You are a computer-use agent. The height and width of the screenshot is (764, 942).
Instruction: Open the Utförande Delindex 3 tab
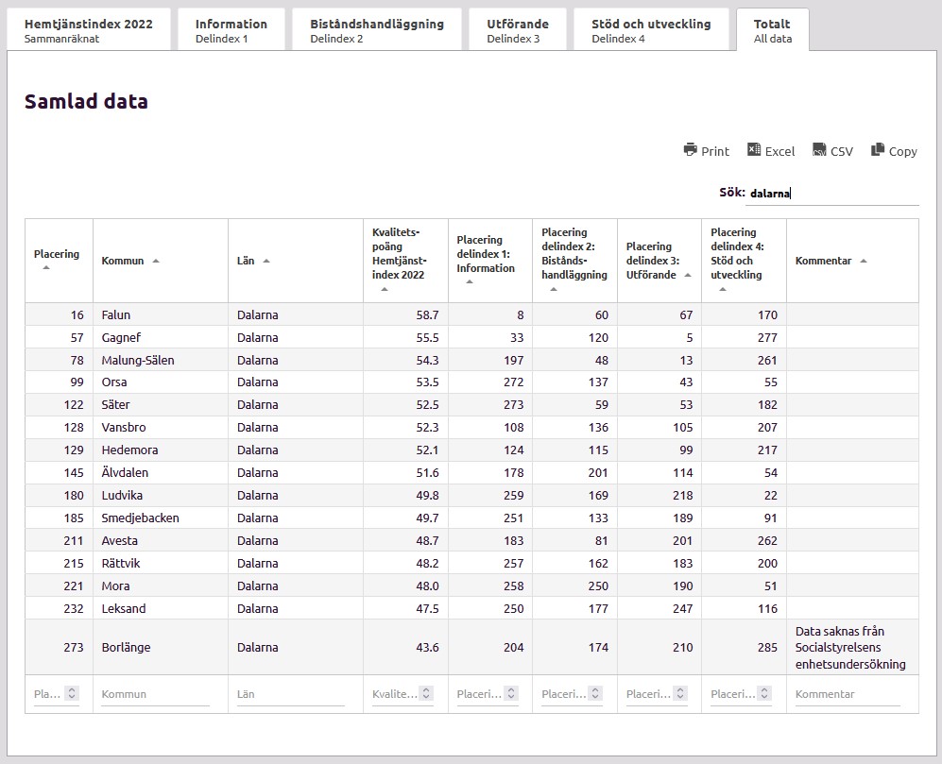517,30
